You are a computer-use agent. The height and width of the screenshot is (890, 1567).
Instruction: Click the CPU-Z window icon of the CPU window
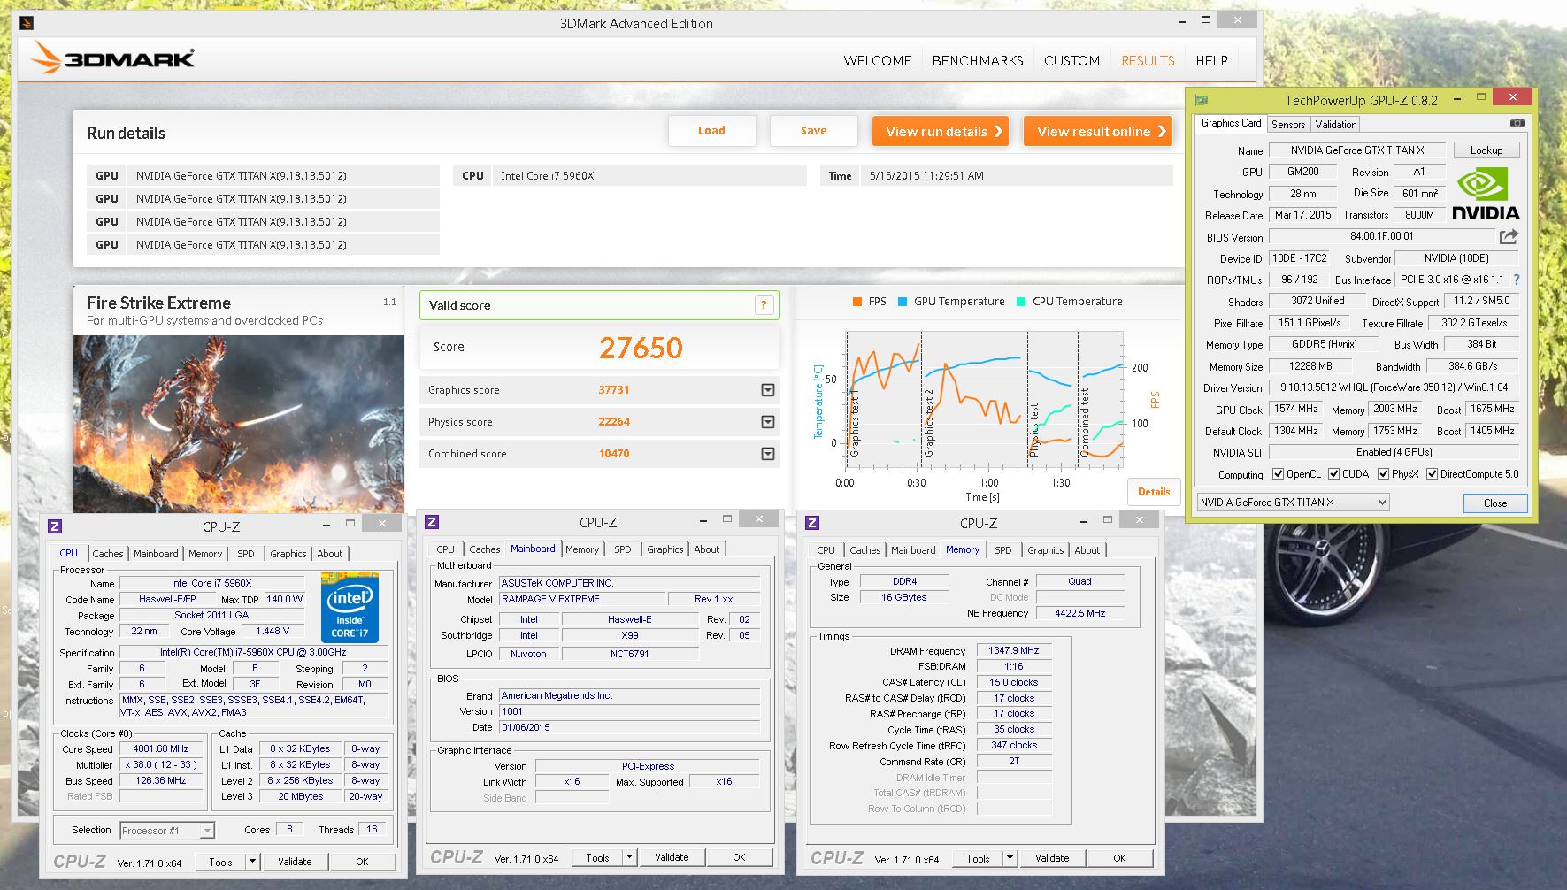(55, 526)
